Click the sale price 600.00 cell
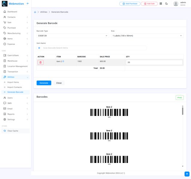The image size is (191, 179). [x=112, y=62]
